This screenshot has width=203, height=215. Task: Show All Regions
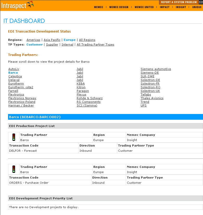click(87, 40)
